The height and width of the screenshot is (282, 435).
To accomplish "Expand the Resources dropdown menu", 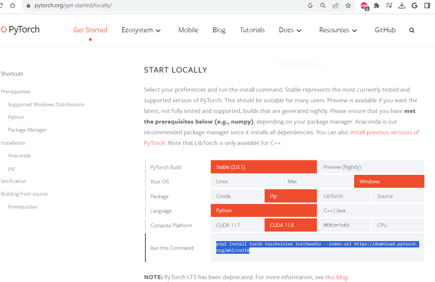I will click(338, 30).
